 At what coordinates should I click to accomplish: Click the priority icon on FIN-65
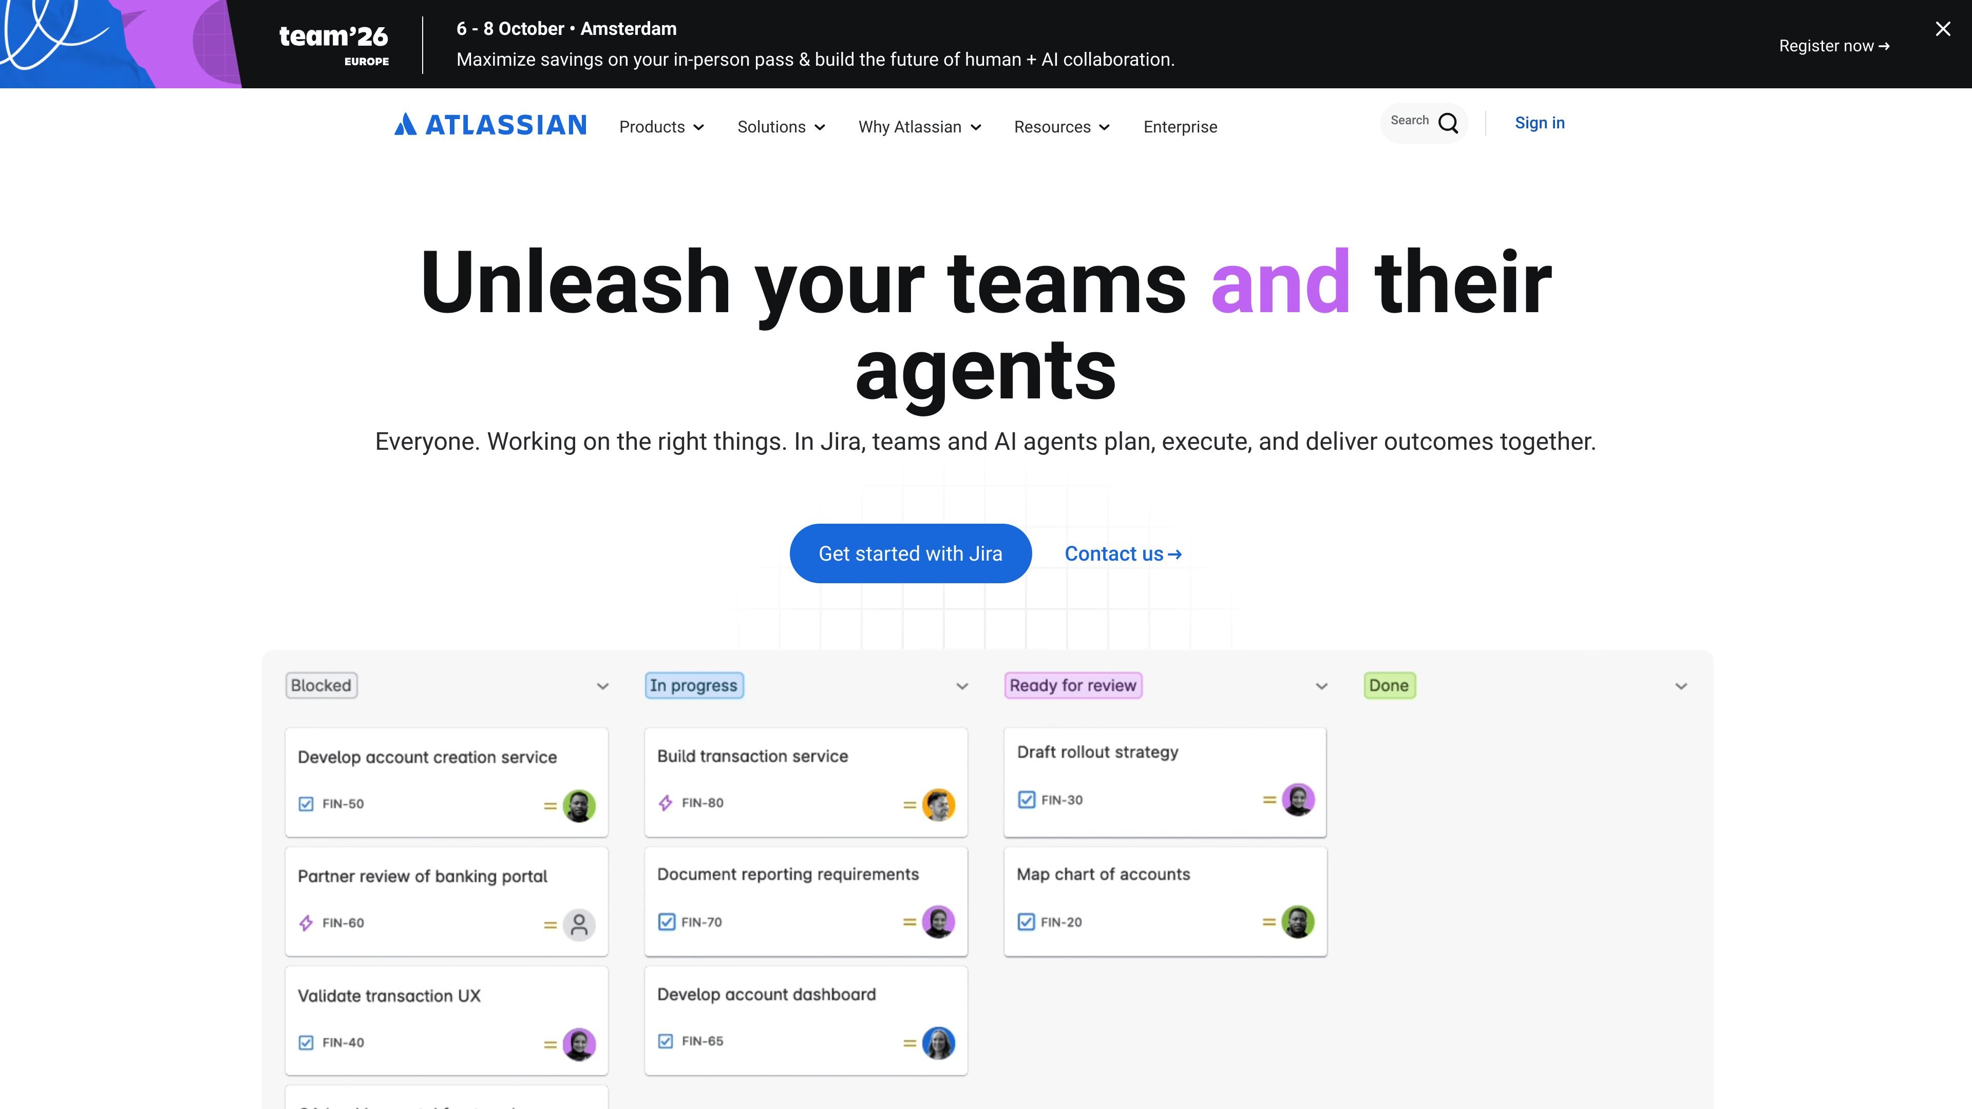pyautogui.click(x=909, y=1043)
